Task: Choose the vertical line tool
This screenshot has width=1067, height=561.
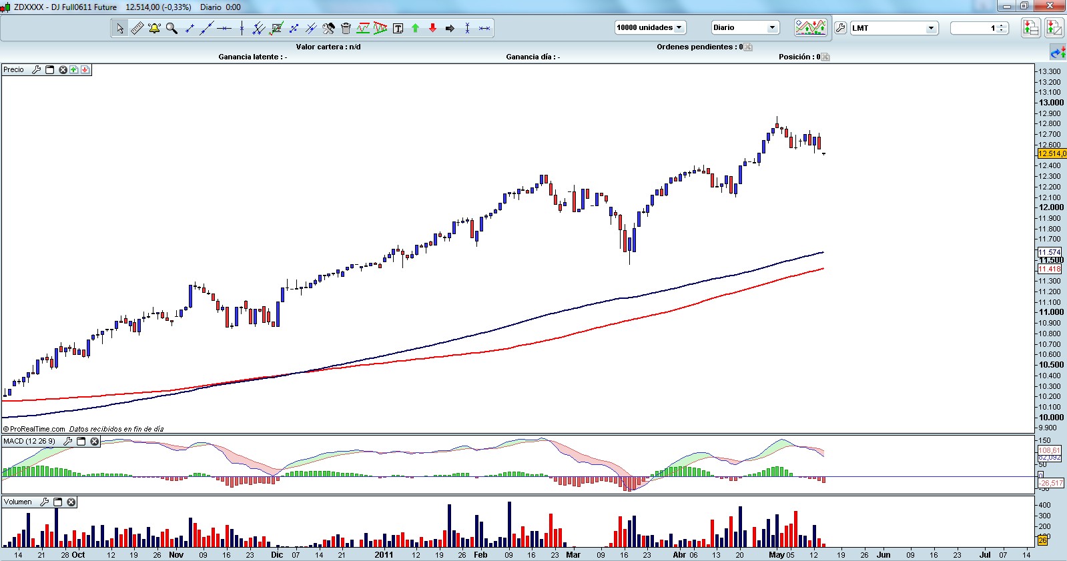Action: 242,28
